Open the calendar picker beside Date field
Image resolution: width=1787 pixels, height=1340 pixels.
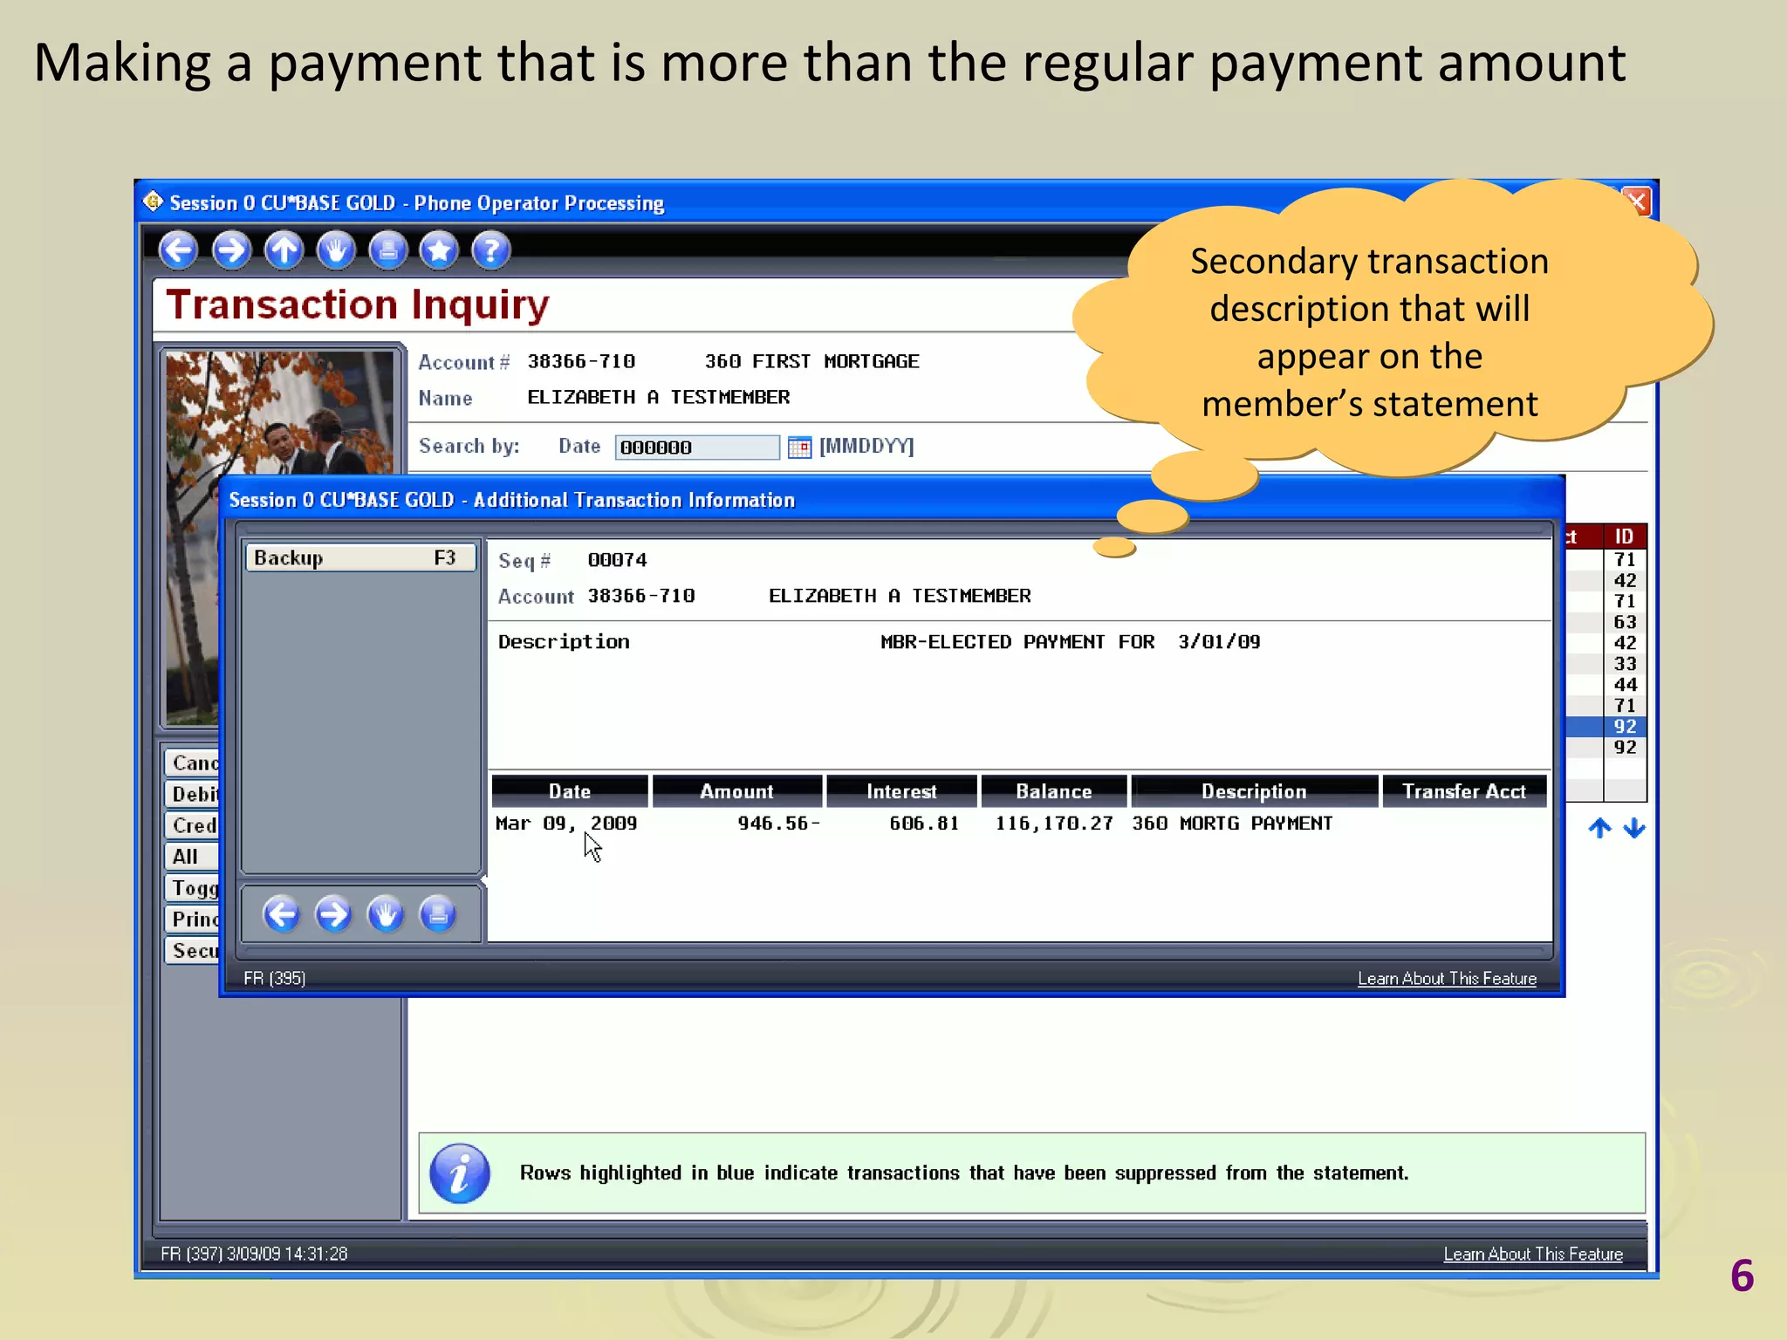(x=799, y=448)
